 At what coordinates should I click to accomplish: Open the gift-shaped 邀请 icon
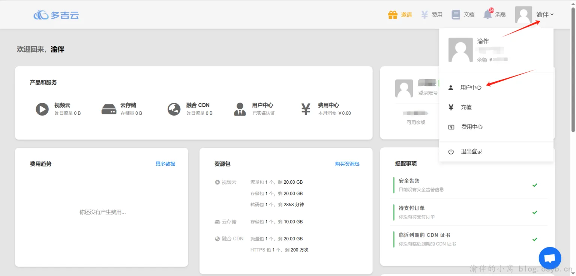392,14
